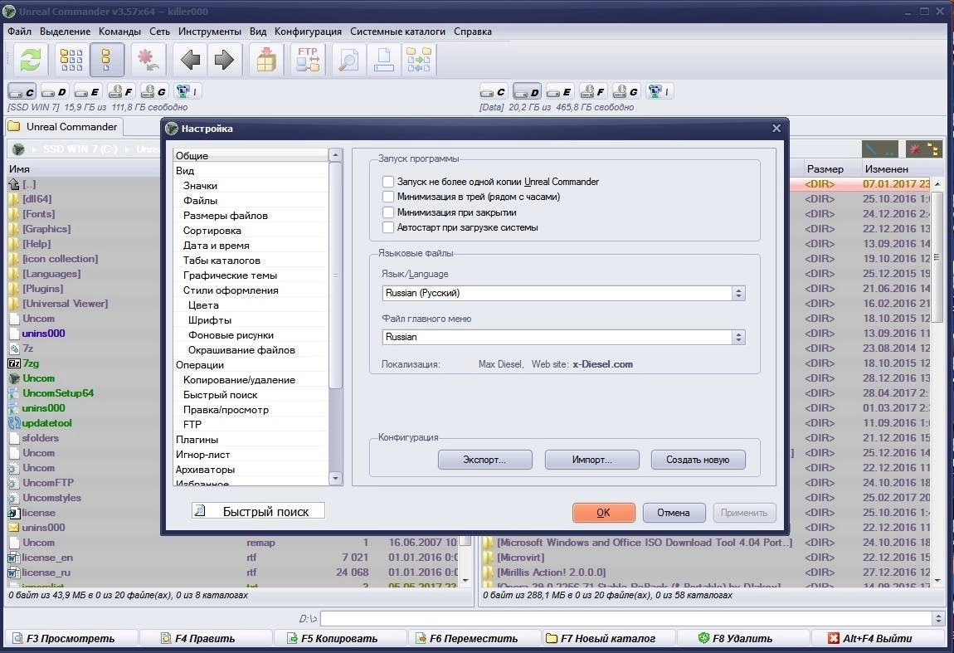Viewport: 954px width, 653px height.
Task: Go forward with the right arrow icon
Action: [225, 60]
